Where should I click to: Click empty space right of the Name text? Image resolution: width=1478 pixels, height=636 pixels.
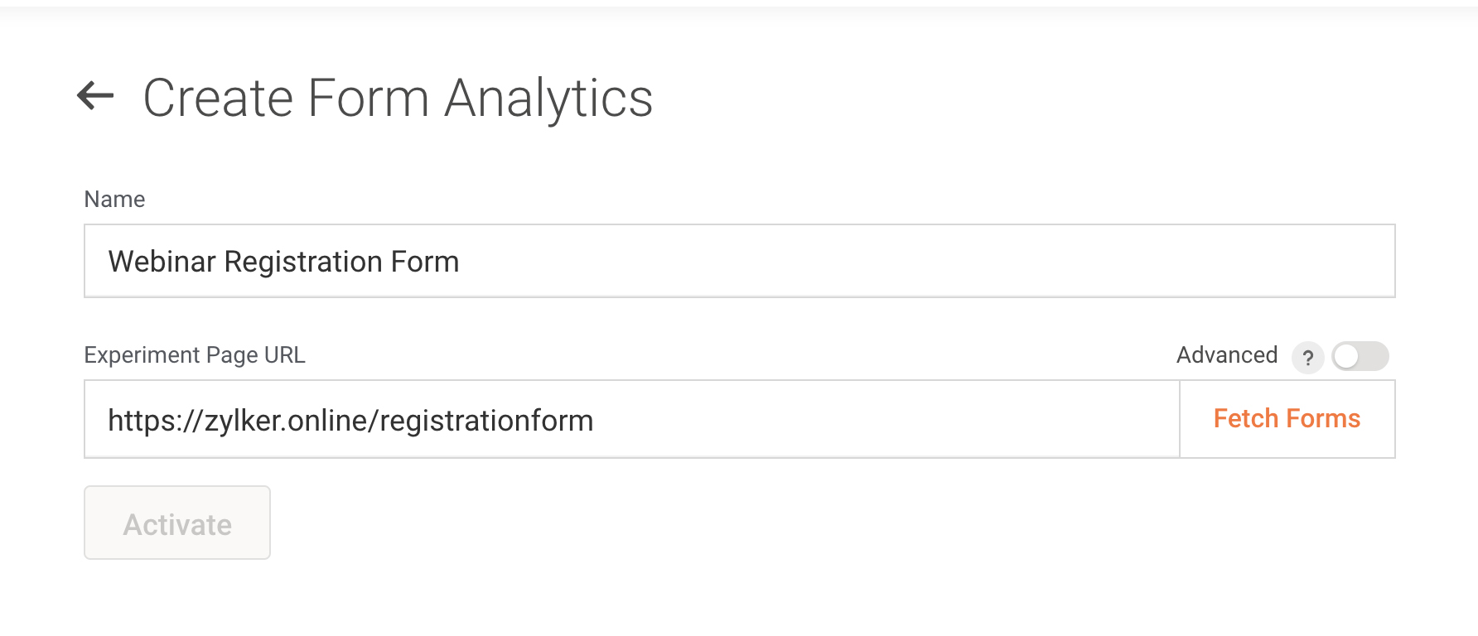911,262
